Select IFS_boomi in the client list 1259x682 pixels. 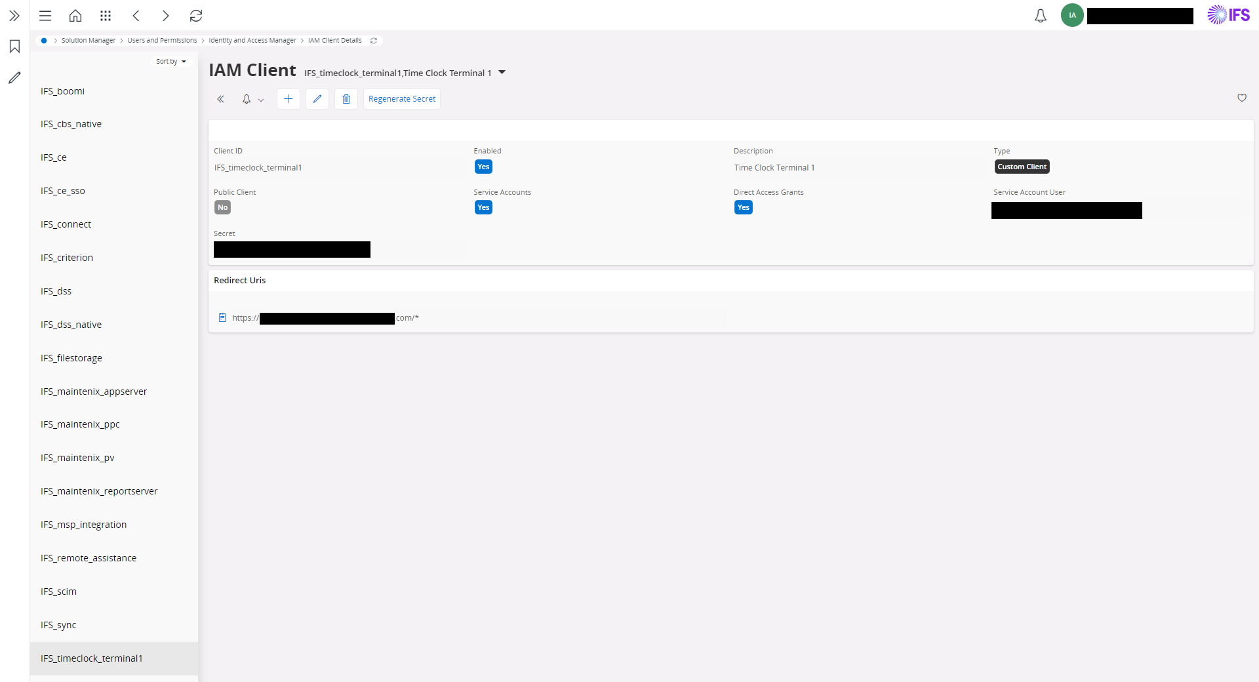pos(114,91)
